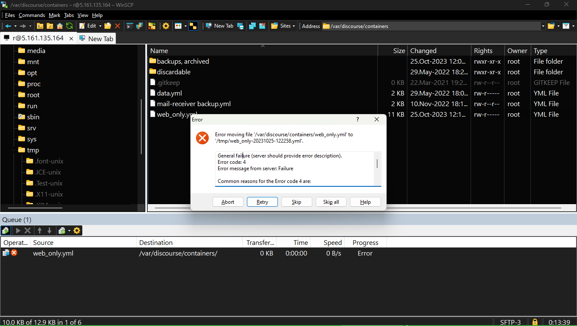Open the Sites menu button

[283, 26]
